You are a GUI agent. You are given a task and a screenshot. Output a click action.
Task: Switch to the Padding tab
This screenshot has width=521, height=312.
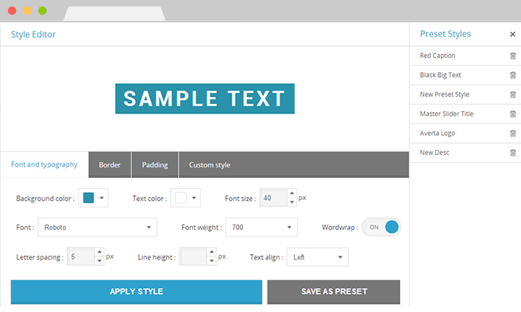point(155,165)
